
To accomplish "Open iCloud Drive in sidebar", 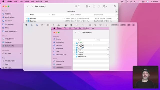I will (9, 39).
